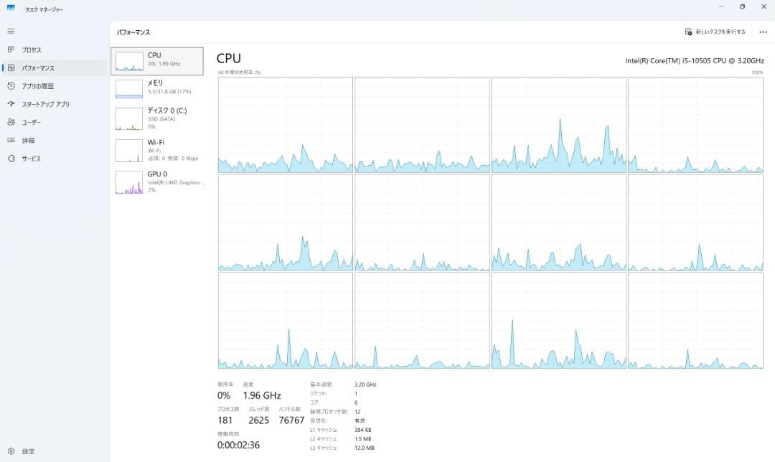Open the more options (...) menu

(x=763, y=32)
